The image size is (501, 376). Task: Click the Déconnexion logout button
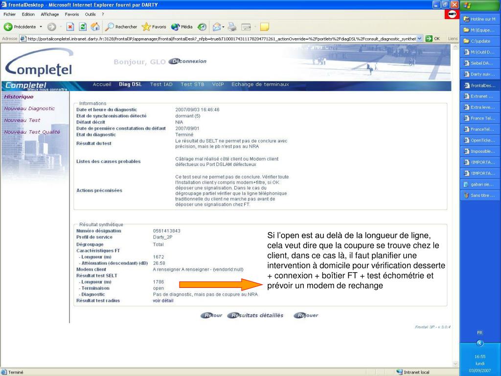point(188,61)
